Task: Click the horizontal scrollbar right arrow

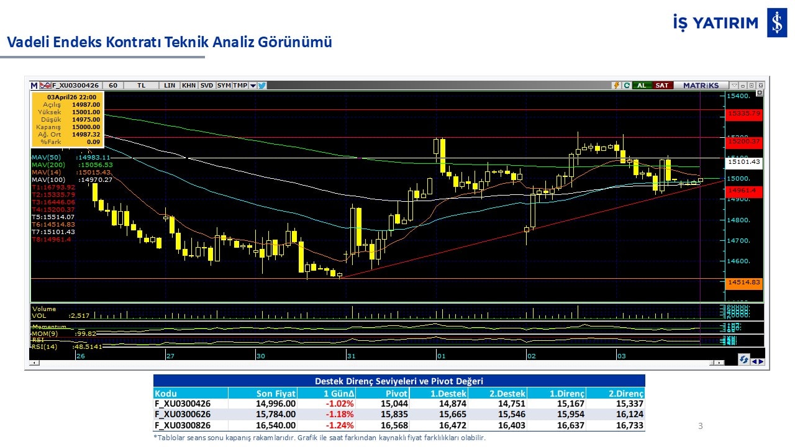Action: coord(720,362)
